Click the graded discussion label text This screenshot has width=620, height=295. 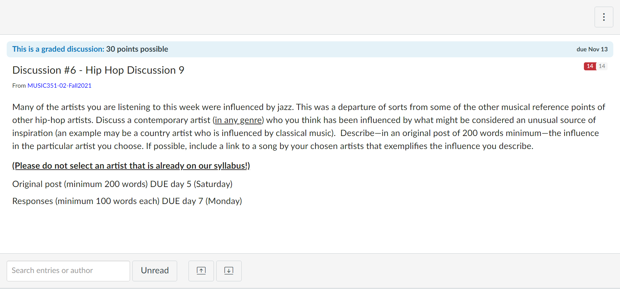coord(58,49)
